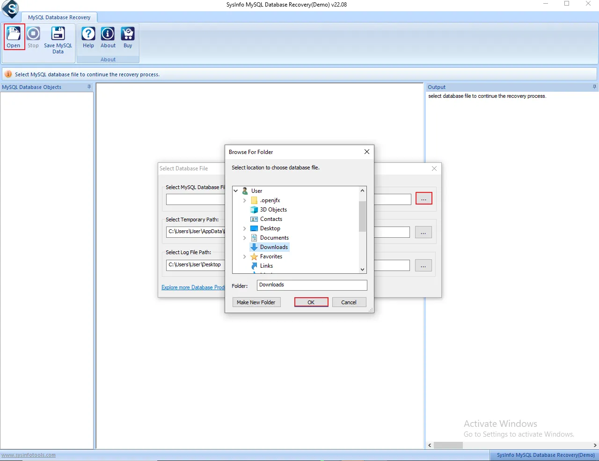
Task: Open the Explore more Database Products link
Action: (x=193, y=287)
